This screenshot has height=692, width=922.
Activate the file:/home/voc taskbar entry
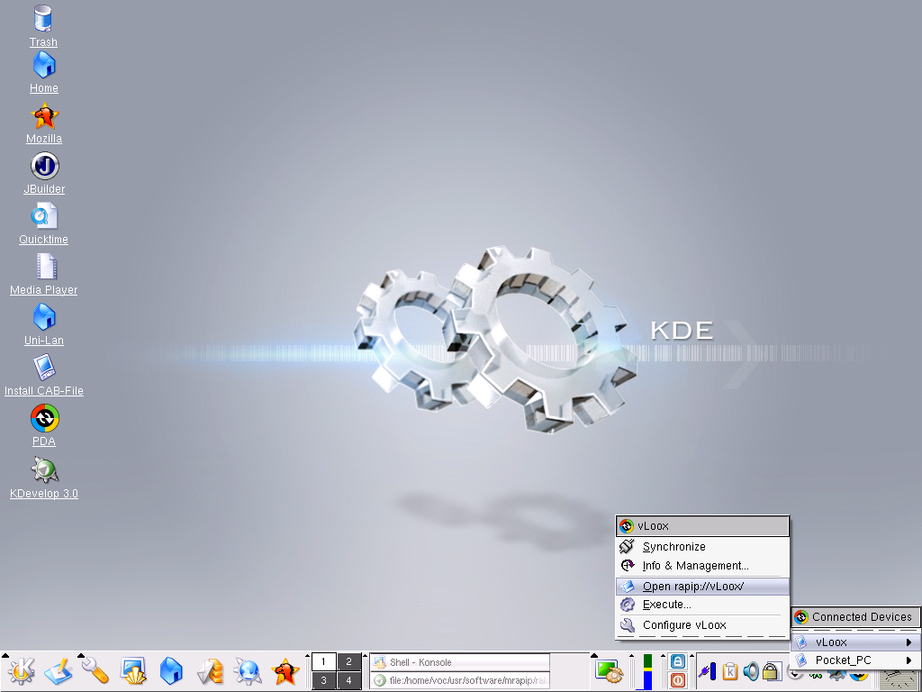click(460, 680)
